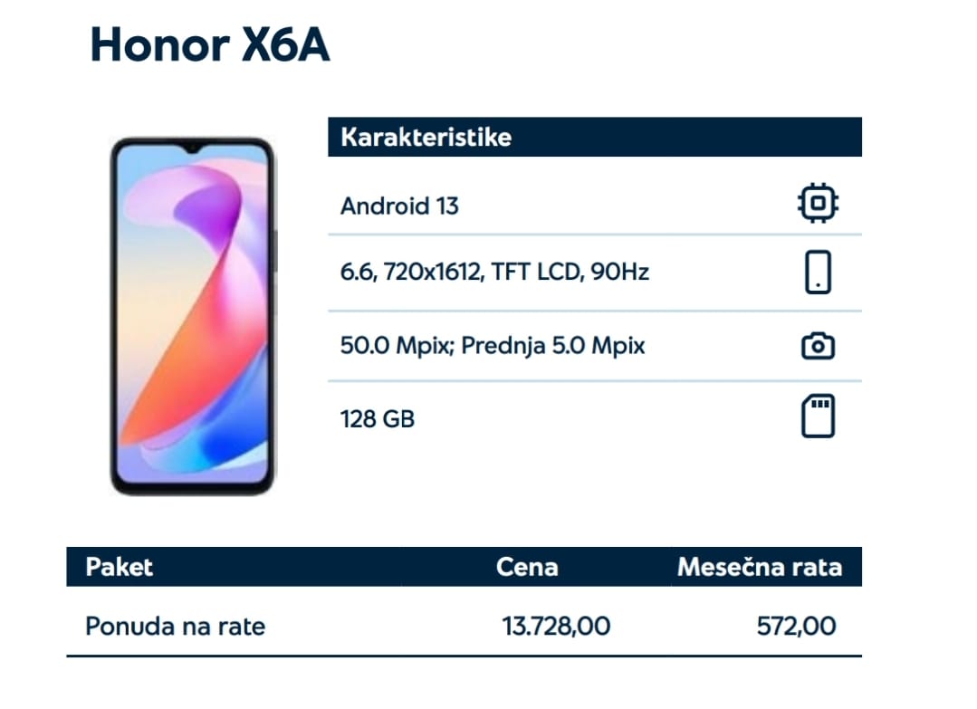Screen dimensions: 977x709
Task: Click the 50.0 Mpix camera spec text
Action: click(493, 345)
